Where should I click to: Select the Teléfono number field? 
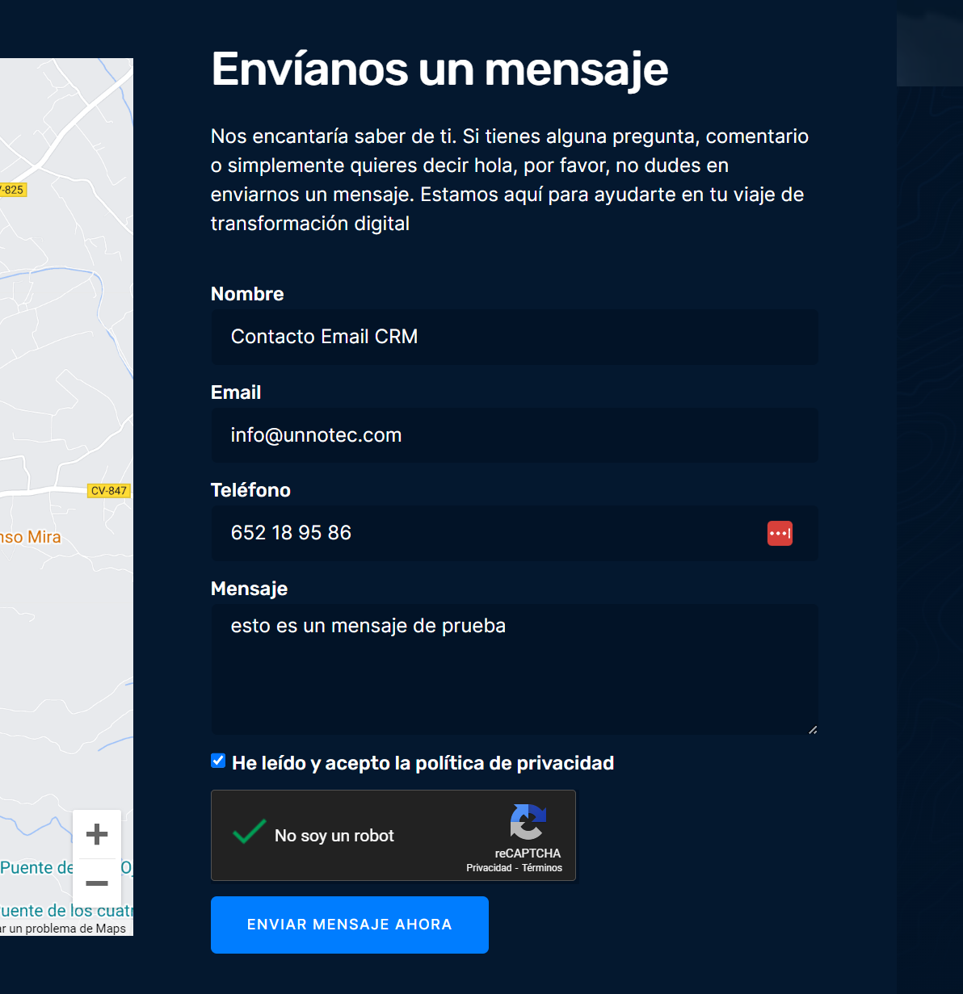485,533
